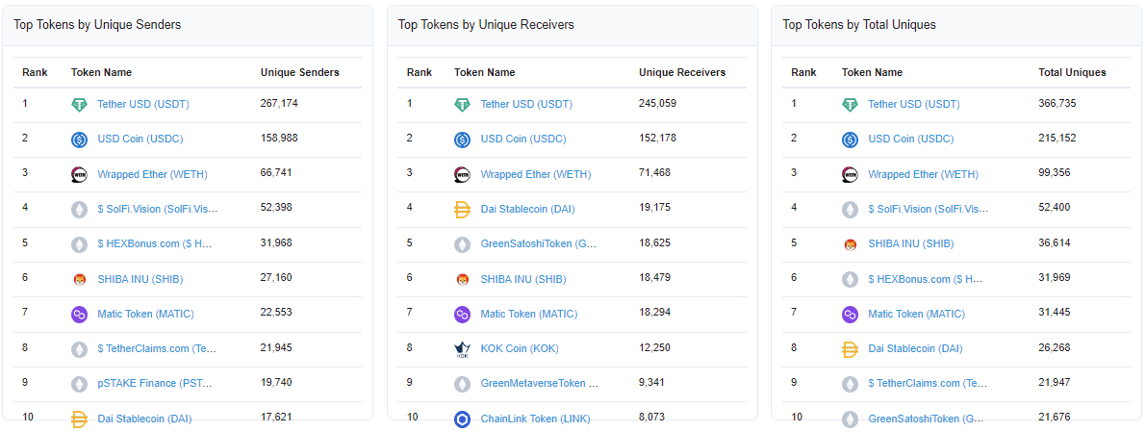Click ChainLink icon in Unique Receivers table

point(462,419)
